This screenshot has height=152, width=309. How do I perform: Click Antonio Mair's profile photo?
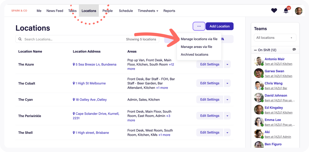pos(258,61)
